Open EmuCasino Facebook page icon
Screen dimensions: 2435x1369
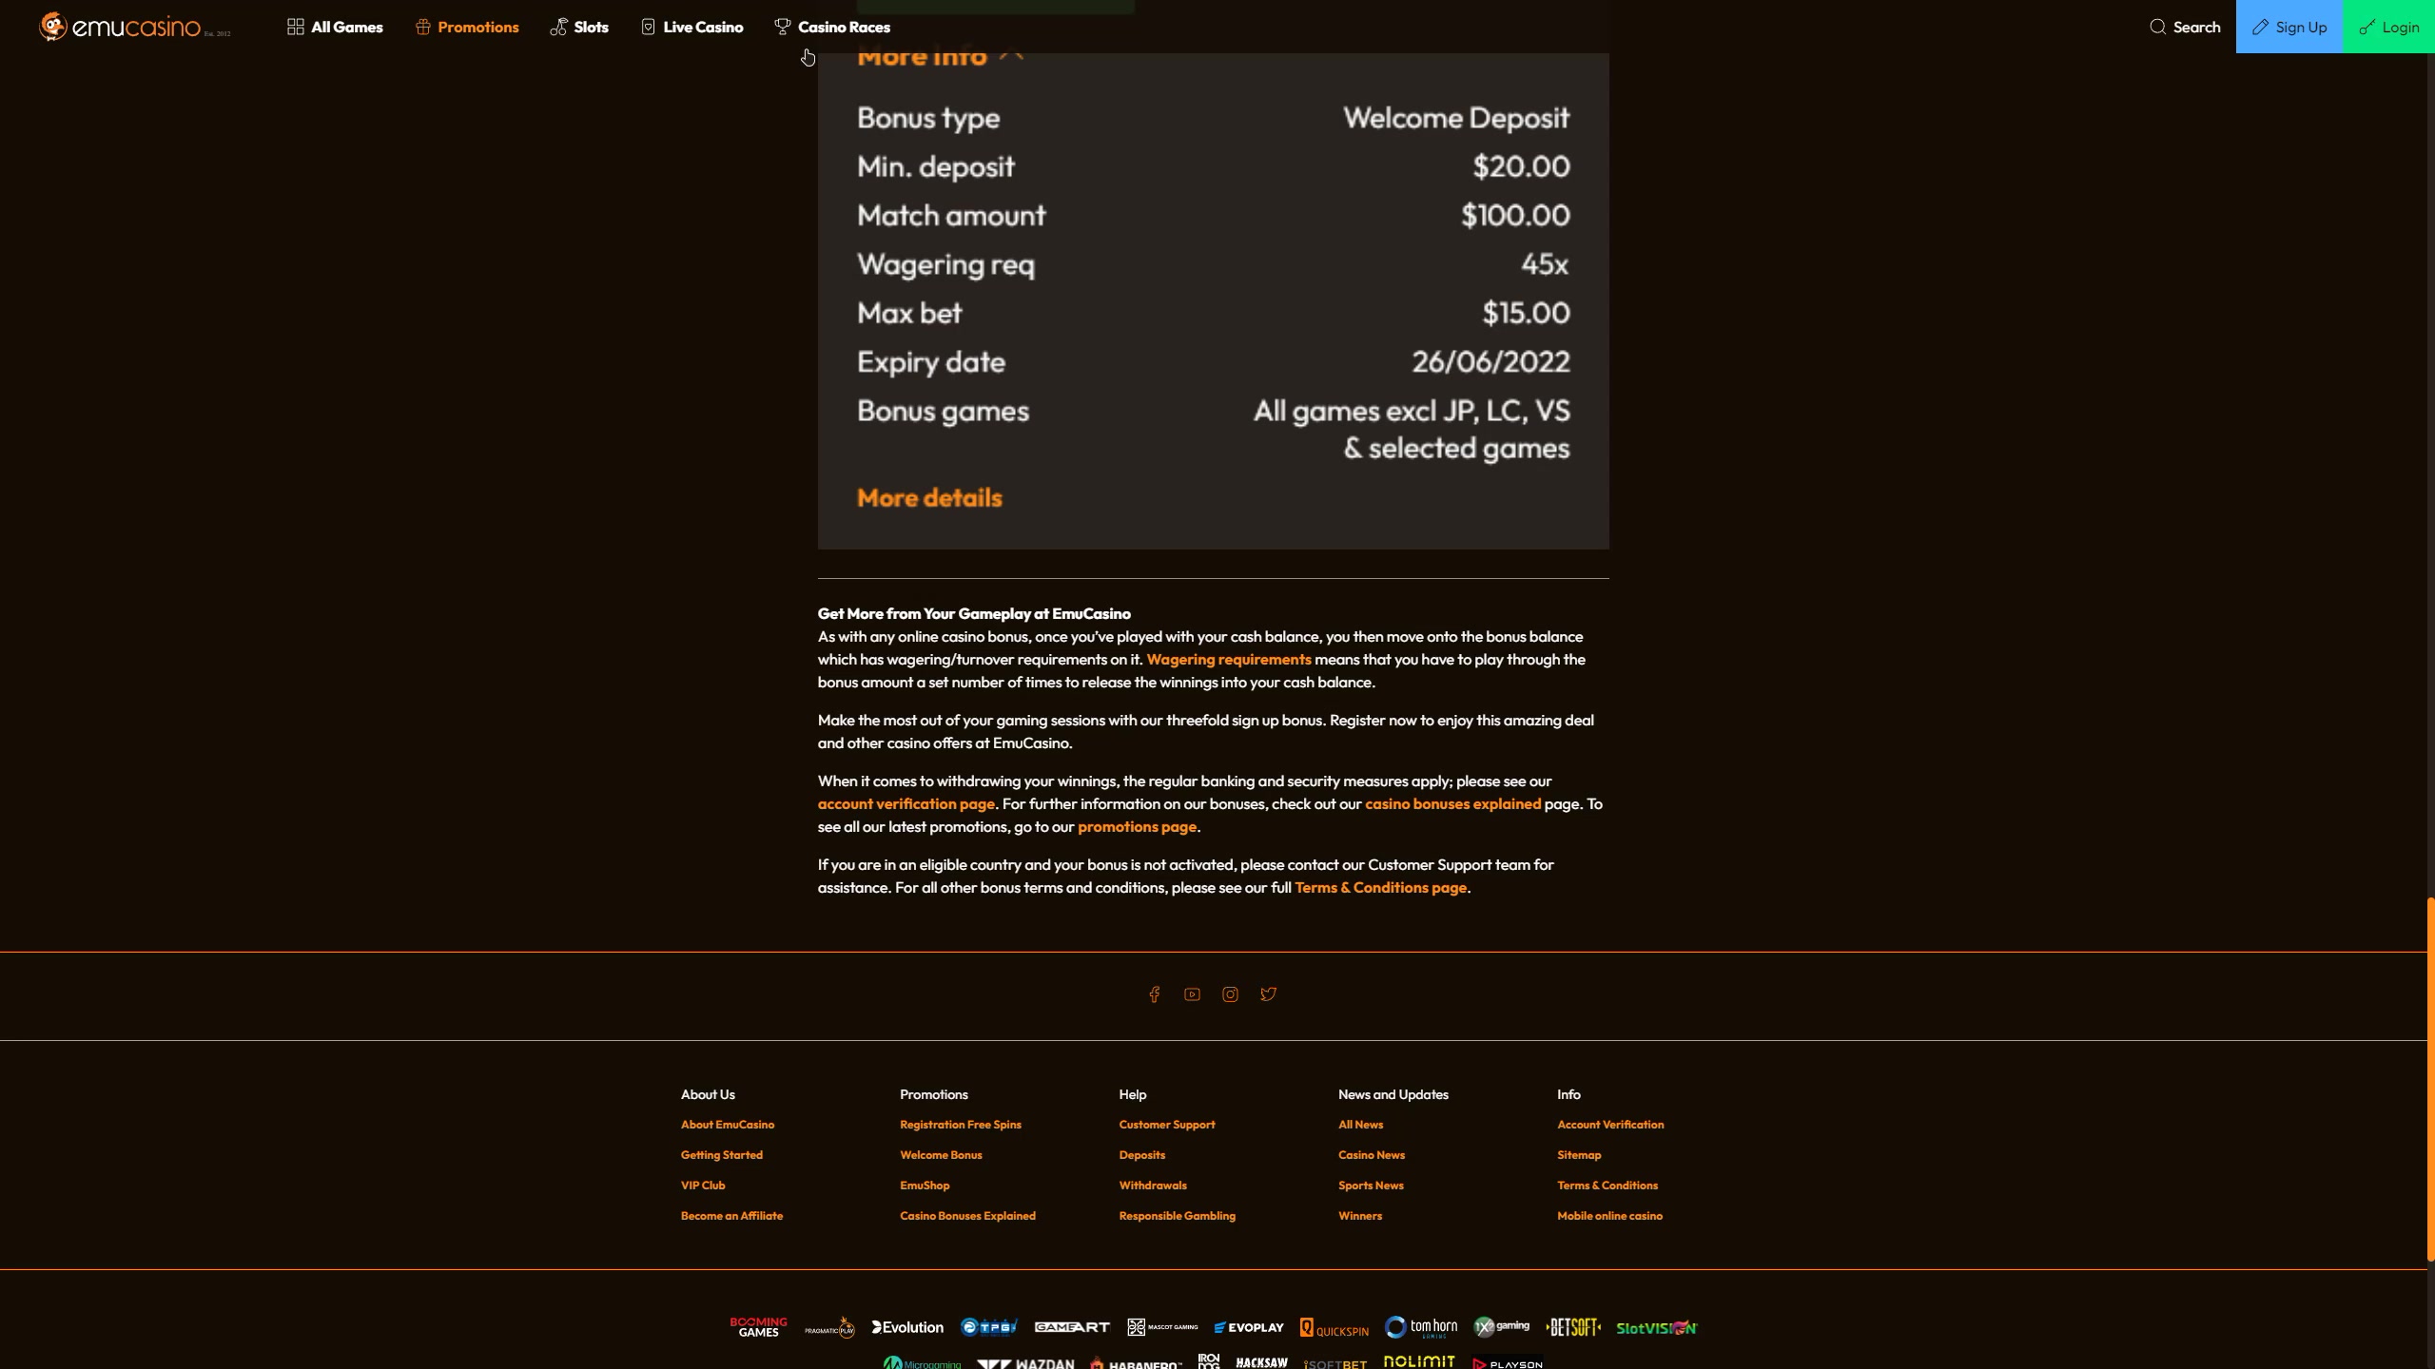click(x=1154, y=994)
